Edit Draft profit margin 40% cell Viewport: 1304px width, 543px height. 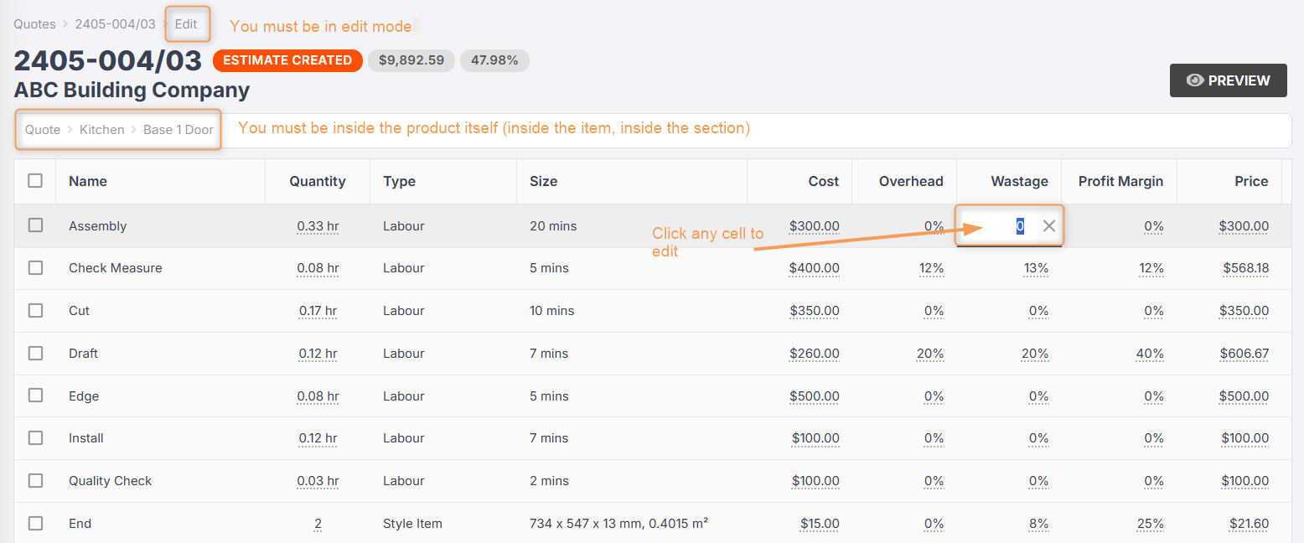click(x=1149, y=354)
